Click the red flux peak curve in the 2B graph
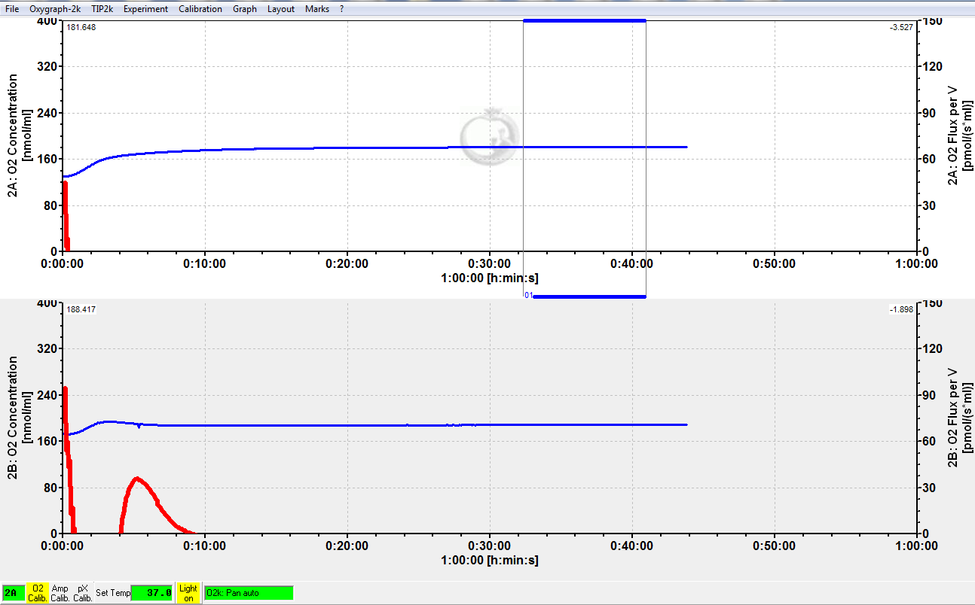The height and width of the screenshot is (605, 975). (138, 479)
